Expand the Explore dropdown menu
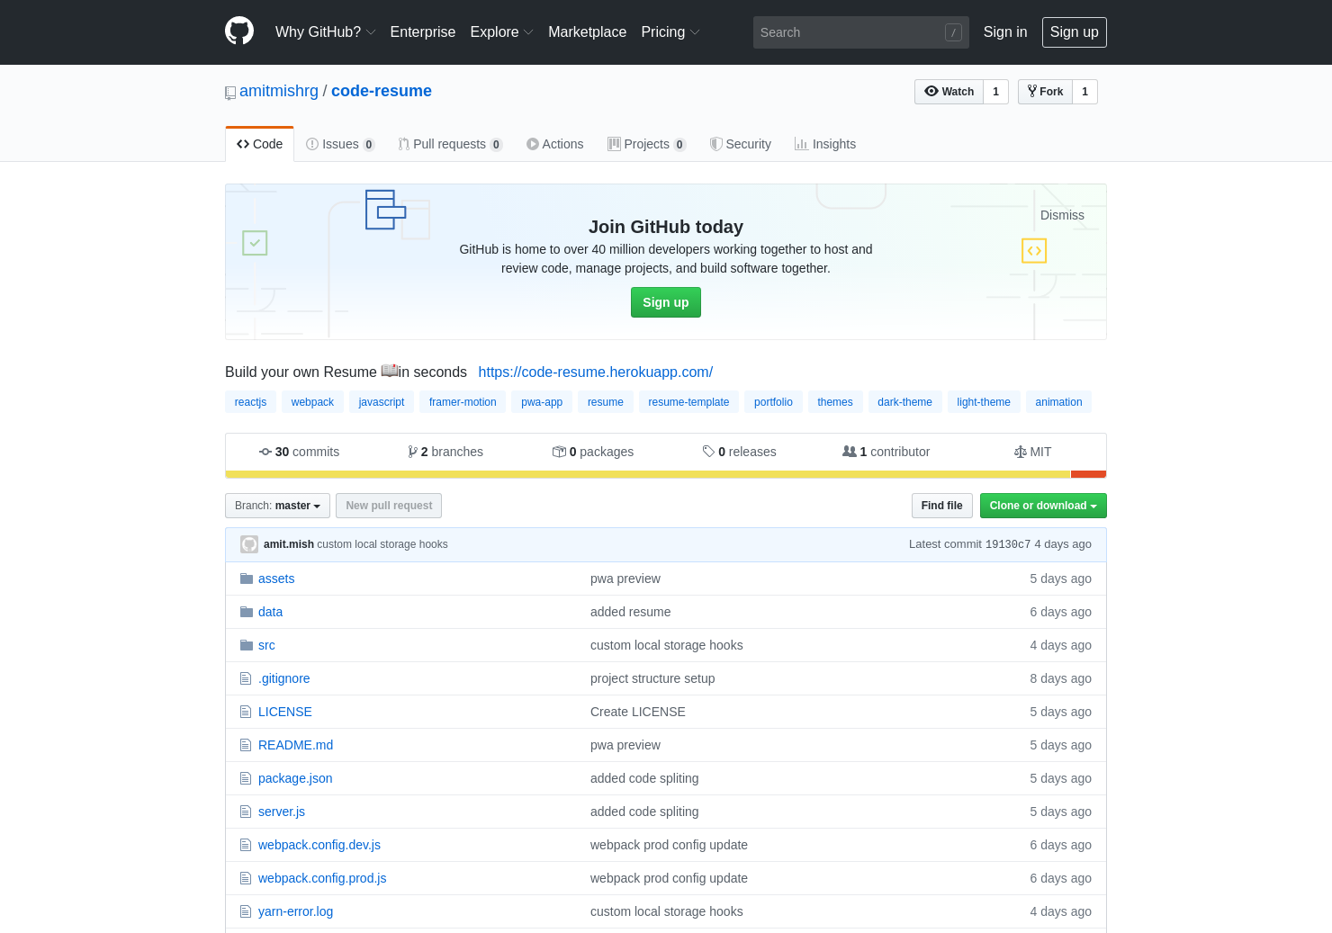Image resolution: width=1332 pixels, height=933 pixels. 501,32
